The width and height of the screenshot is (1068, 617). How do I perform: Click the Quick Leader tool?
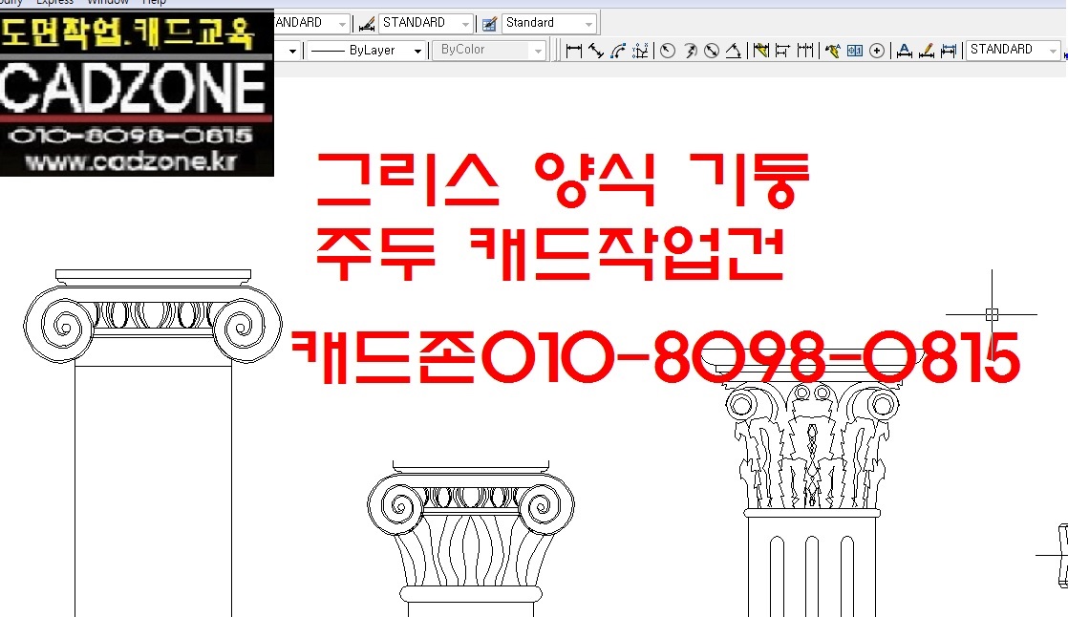click(x=832, y=51)
